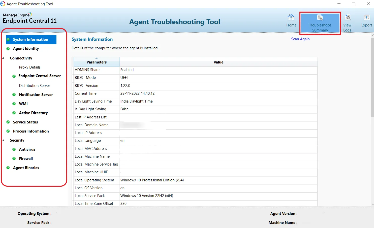
Task: Click green check icon next to Antivirus
Action: click(x=14, y=149)
